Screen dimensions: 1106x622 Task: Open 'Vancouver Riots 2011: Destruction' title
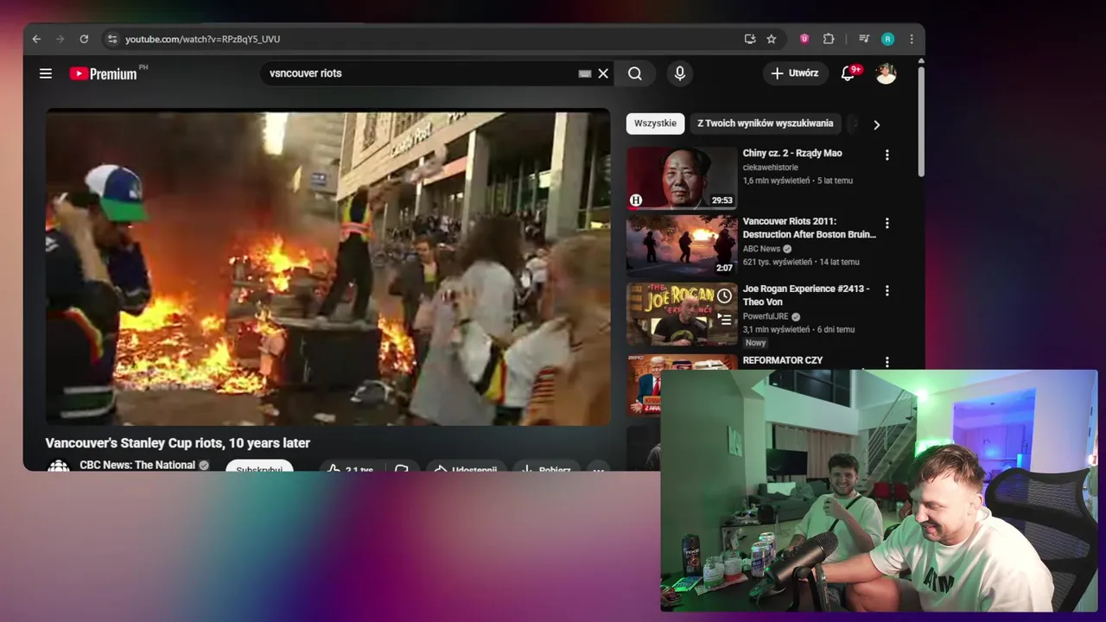[x=809, y=227]
